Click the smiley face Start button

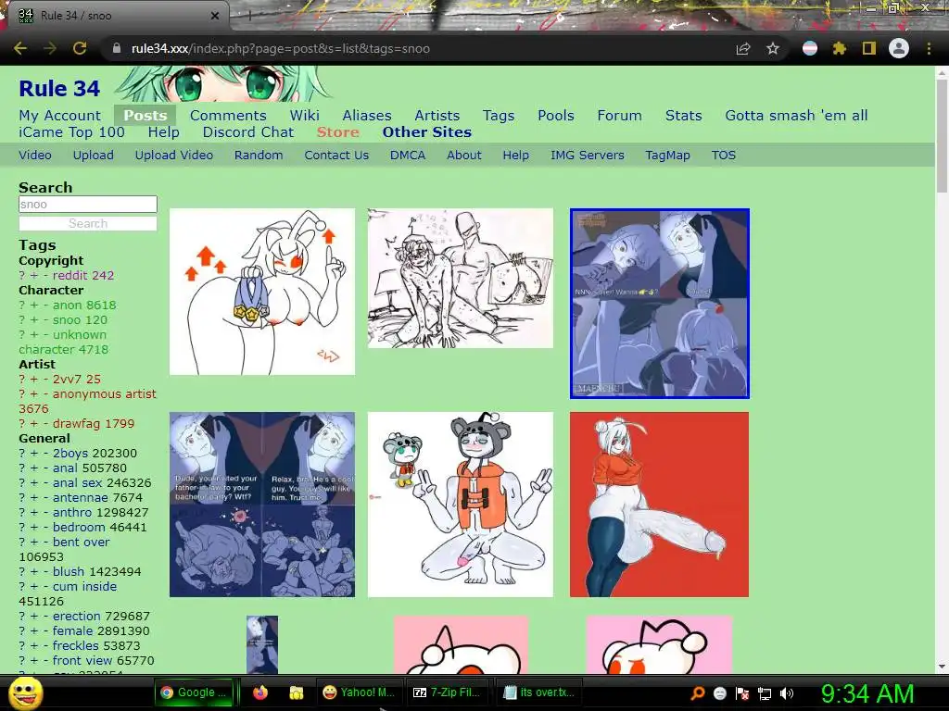25,693
